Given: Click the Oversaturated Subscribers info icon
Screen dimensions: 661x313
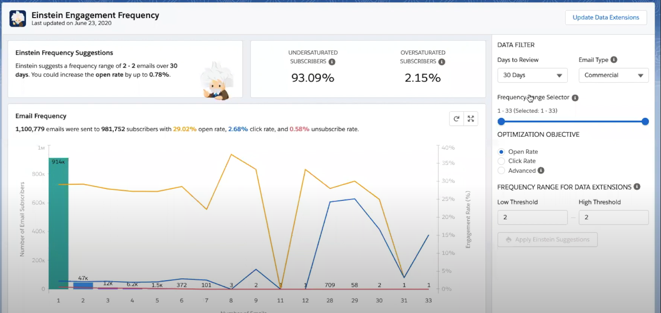Looking at the screenshot, I should 442,62.
